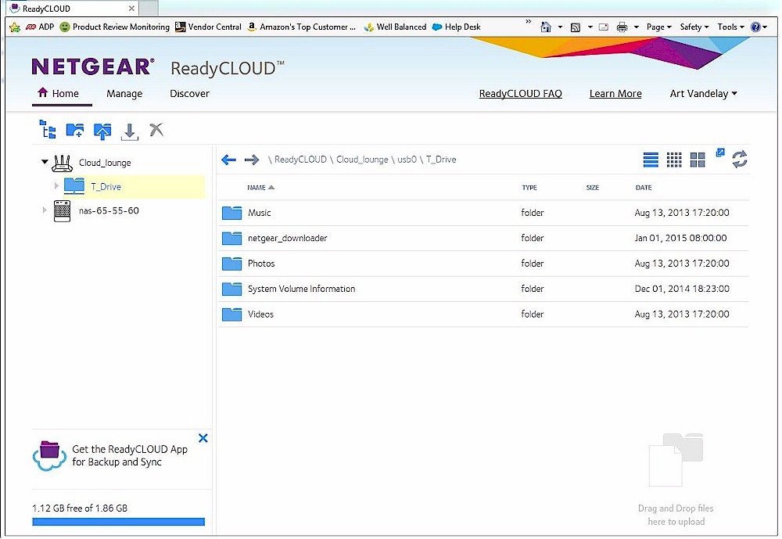Show more favorites with chevron overflow
The height and width of the screenshot is (539, 782).
tap(529, 21)
